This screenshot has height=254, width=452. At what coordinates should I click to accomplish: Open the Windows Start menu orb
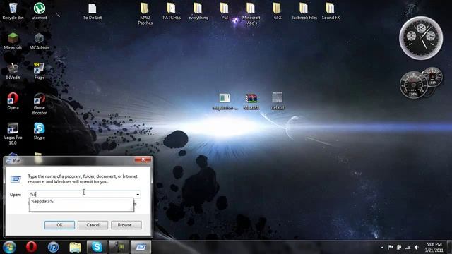click(x=9, y=247)
